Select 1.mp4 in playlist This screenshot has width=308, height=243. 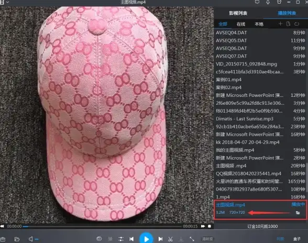coord(260,197)
